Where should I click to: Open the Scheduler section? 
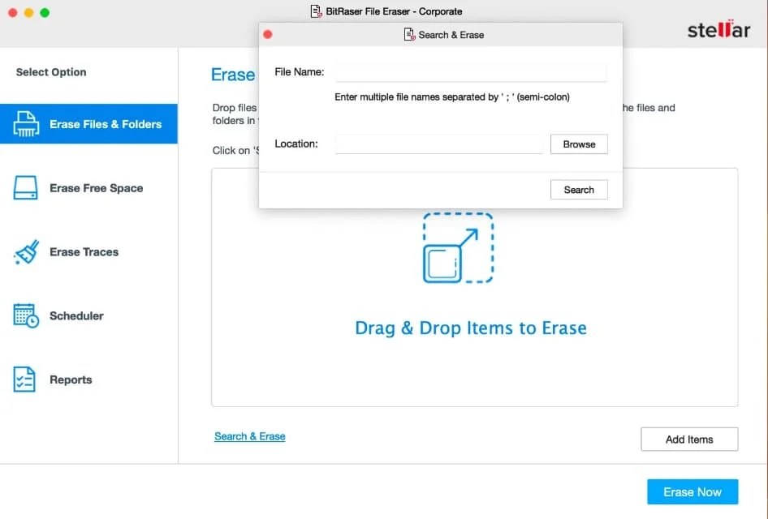pyautogui.click(x=88, y=315)
